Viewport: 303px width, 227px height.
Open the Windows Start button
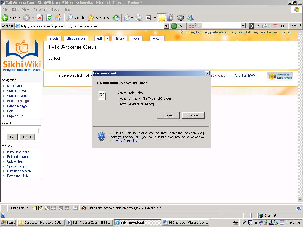coord(8,223)
